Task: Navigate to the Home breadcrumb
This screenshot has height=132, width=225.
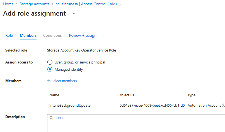Action: 8,4
